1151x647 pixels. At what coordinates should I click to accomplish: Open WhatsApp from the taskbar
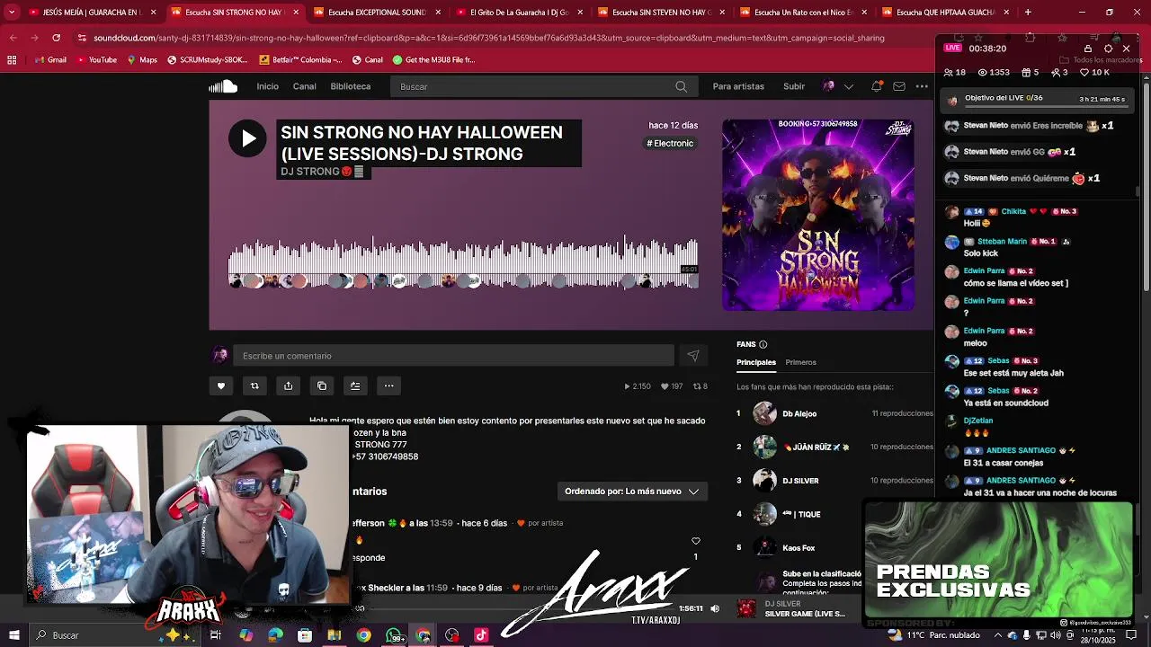click(394, 635)
